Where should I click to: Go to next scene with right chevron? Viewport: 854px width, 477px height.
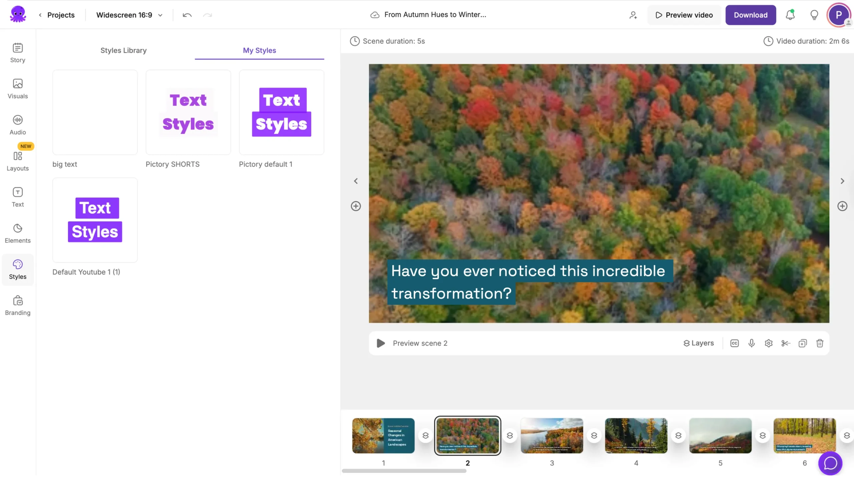(x=842, y=181)
